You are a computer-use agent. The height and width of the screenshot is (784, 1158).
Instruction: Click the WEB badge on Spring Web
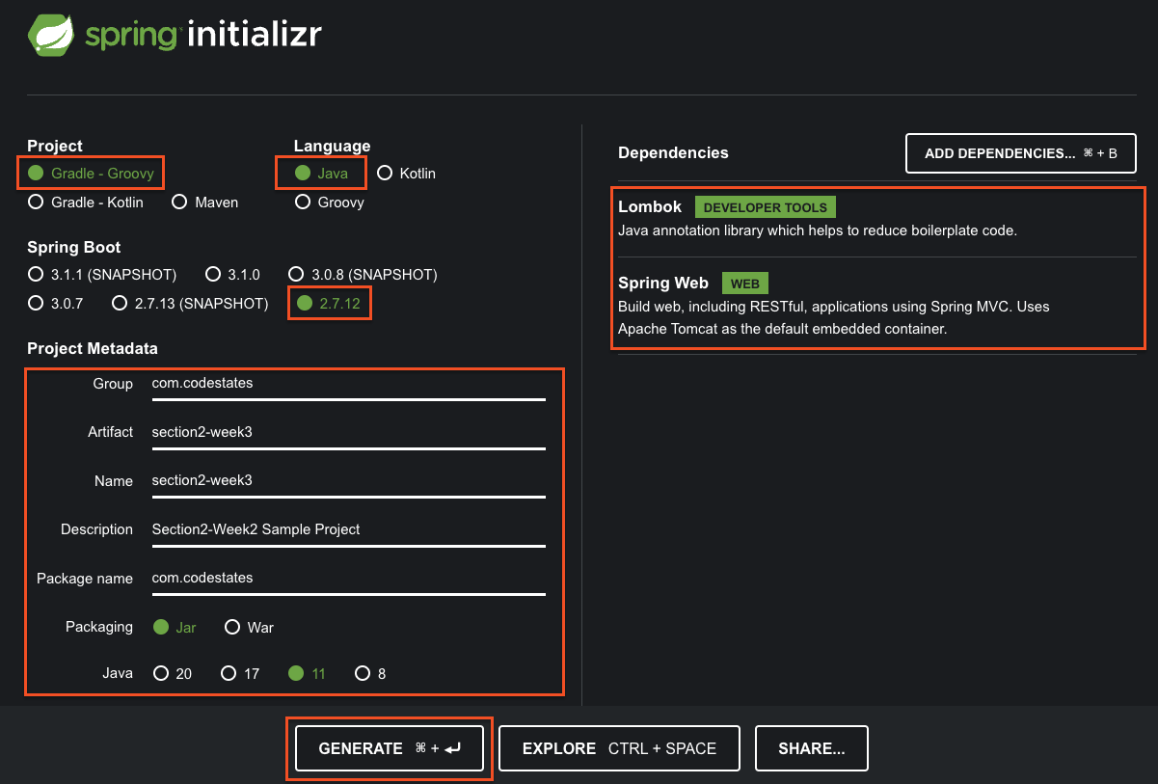pyautogui.click(x=743, y=283)
